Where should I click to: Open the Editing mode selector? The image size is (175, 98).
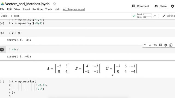168,16
